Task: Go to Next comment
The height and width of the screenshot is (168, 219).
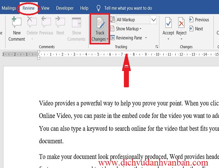Action: [60, 26]
